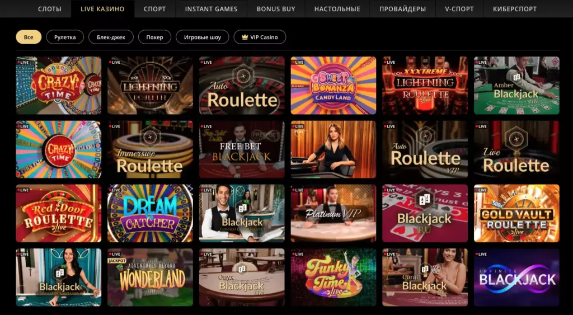Go to the Провайдеры section

[403, 9]
